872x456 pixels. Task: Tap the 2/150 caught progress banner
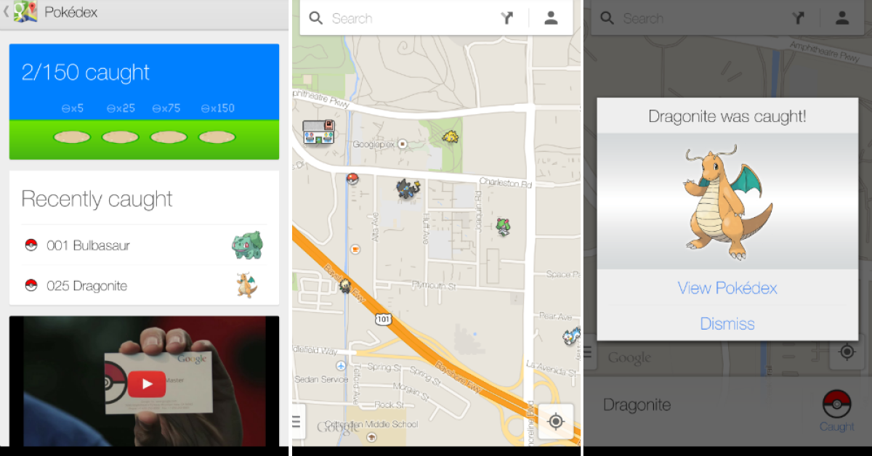click(x=144, y=102)
